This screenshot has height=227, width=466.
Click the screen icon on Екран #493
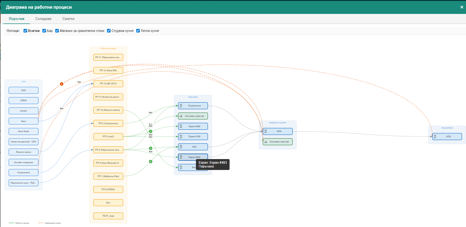click(x=181, y=157)
